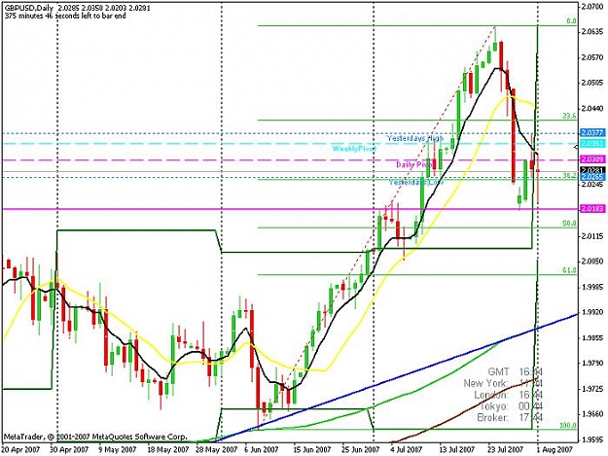The image size is (608, 456).
Task: Click the '23 Jul 2007' date label
Action: (506, 450)
